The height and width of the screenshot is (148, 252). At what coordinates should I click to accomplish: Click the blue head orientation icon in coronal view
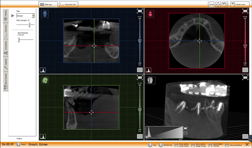point(44,14)
